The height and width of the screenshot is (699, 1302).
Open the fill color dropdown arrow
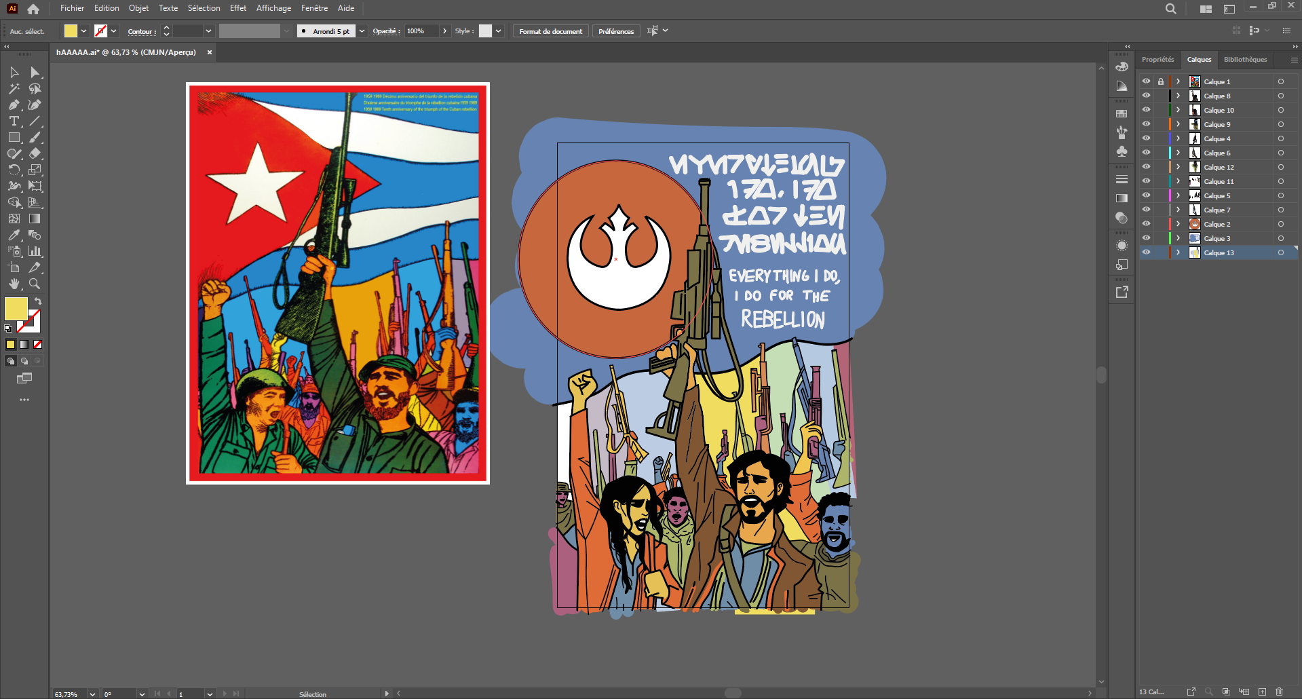(83, 31)
